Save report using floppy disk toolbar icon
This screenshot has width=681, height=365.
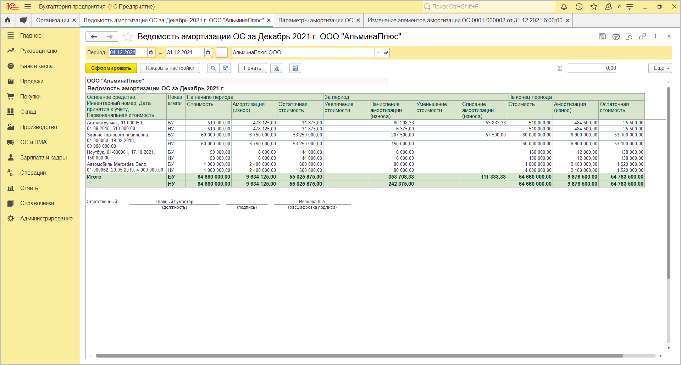[295, 68]
